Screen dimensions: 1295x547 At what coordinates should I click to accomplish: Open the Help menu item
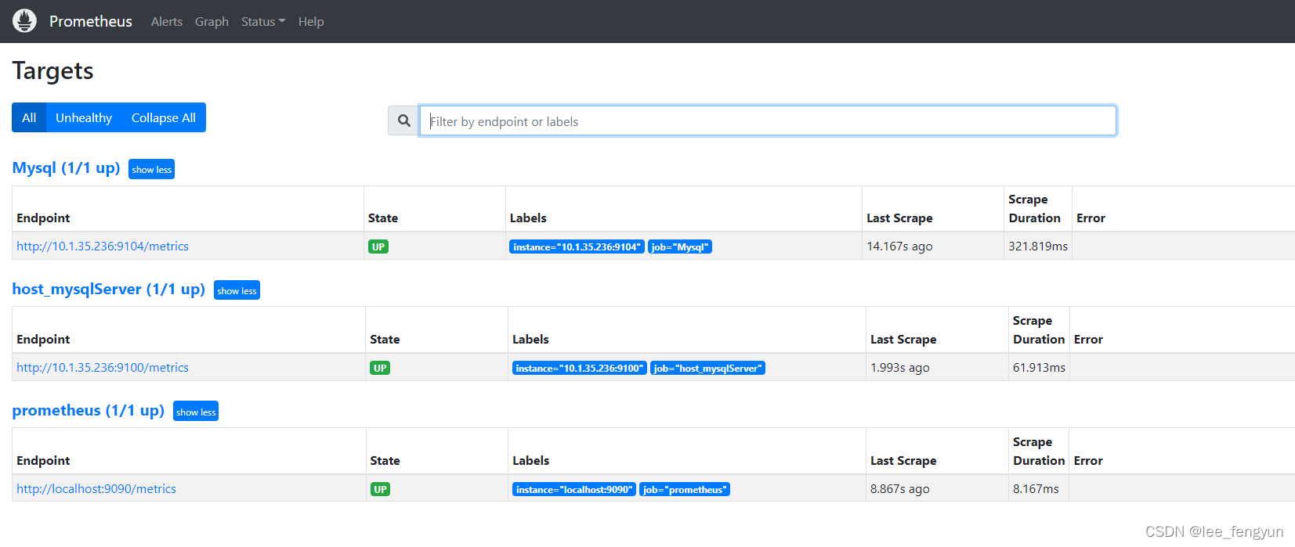click(x=311, y=21)
